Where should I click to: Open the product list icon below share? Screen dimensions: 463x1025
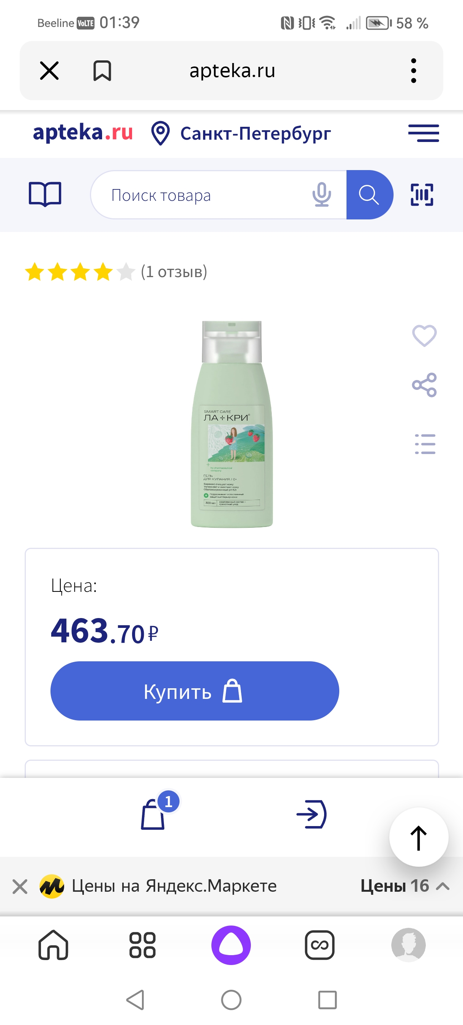point(425,444)
